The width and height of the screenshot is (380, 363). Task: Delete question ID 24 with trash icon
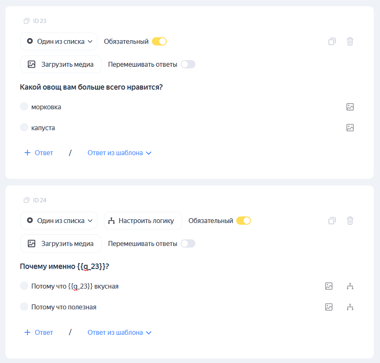[350, 221]
